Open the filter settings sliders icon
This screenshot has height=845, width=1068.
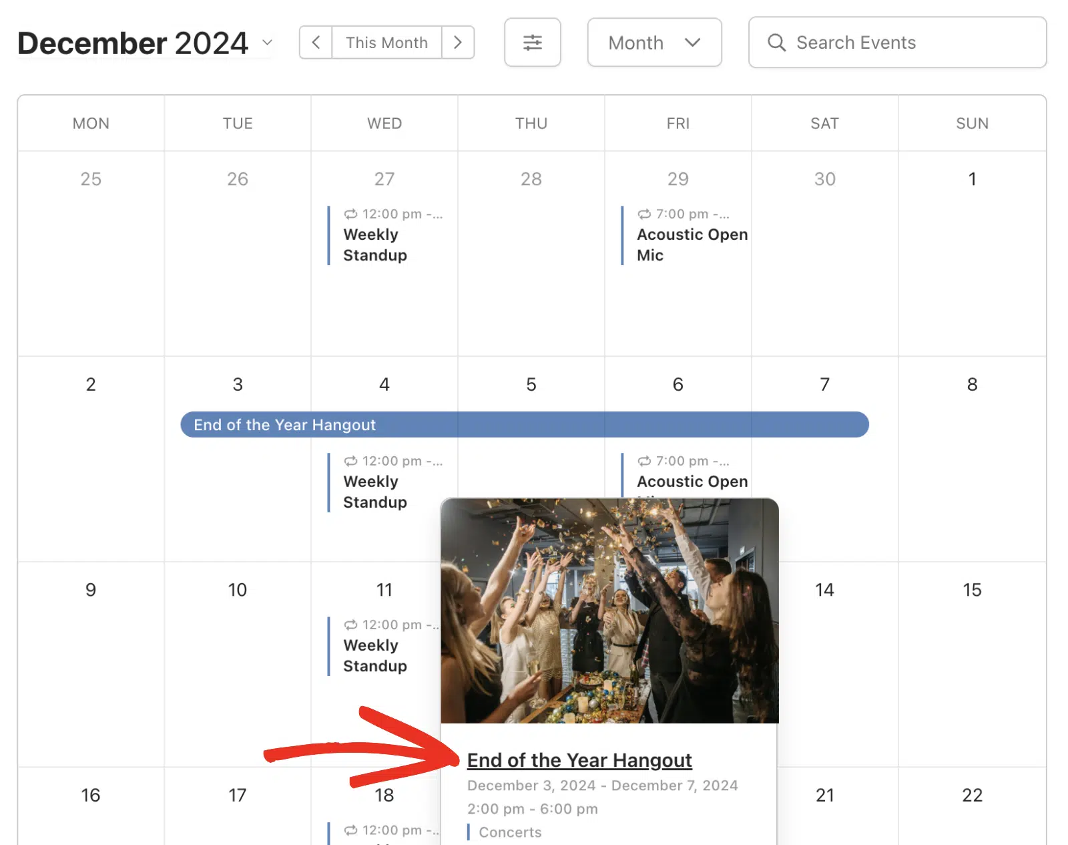532,43
